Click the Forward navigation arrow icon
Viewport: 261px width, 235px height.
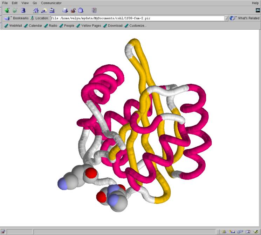pyautogui.click(x=15, y=10)
